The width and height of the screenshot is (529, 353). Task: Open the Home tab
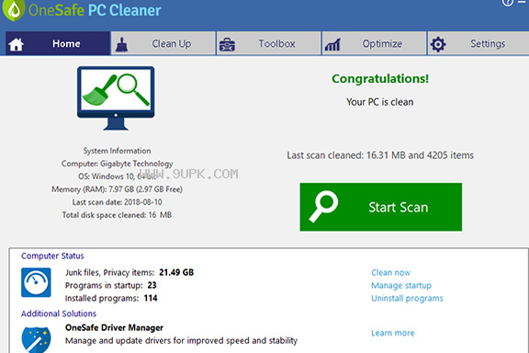coord(58,43)
